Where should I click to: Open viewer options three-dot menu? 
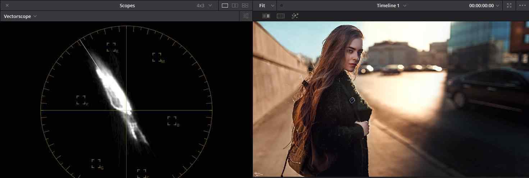click(522, 5)
